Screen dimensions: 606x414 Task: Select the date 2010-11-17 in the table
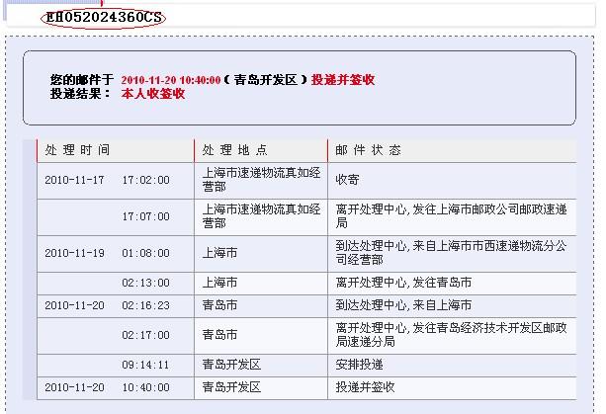[74, 180]
